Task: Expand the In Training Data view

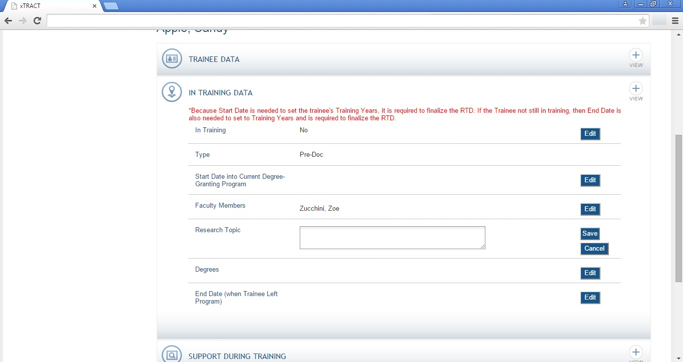Action: pos(636,91)
